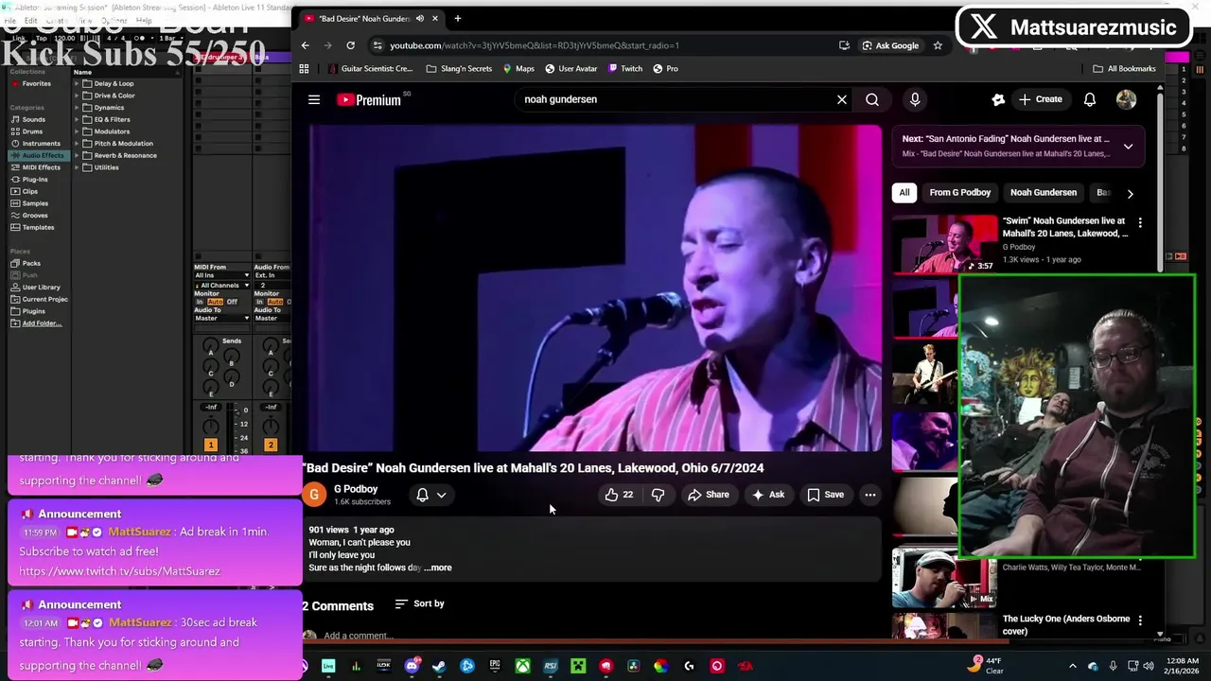Open the Twitch bookmark
This screenshot has height=681, width=1211.
(625, 68)
